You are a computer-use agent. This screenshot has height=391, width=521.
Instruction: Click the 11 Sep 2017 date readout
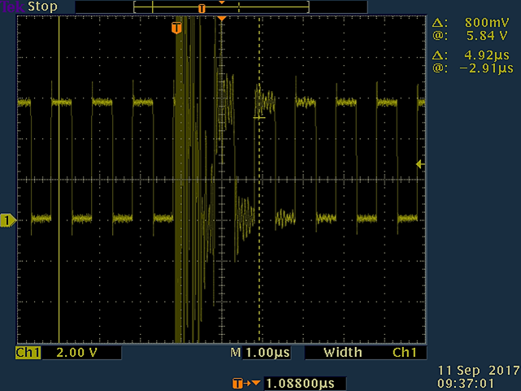tap(479, 371)
